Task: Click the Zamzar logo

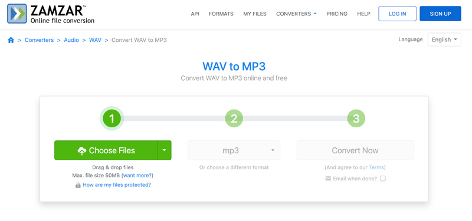Action: [x=51, y=14]
